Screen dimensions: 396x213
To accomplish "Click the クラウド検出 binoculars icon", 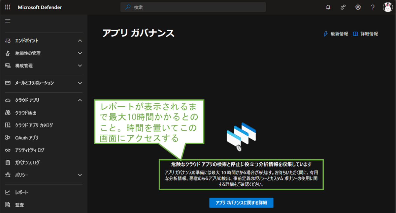I will point(8,113).
